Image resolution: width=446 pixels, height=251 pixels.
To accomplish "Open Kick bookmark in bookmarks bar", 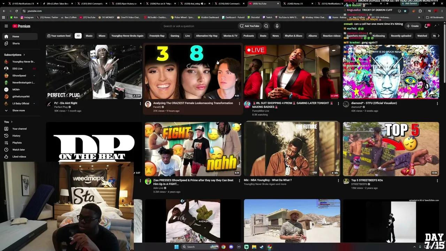I will click(x=14, y=17).
